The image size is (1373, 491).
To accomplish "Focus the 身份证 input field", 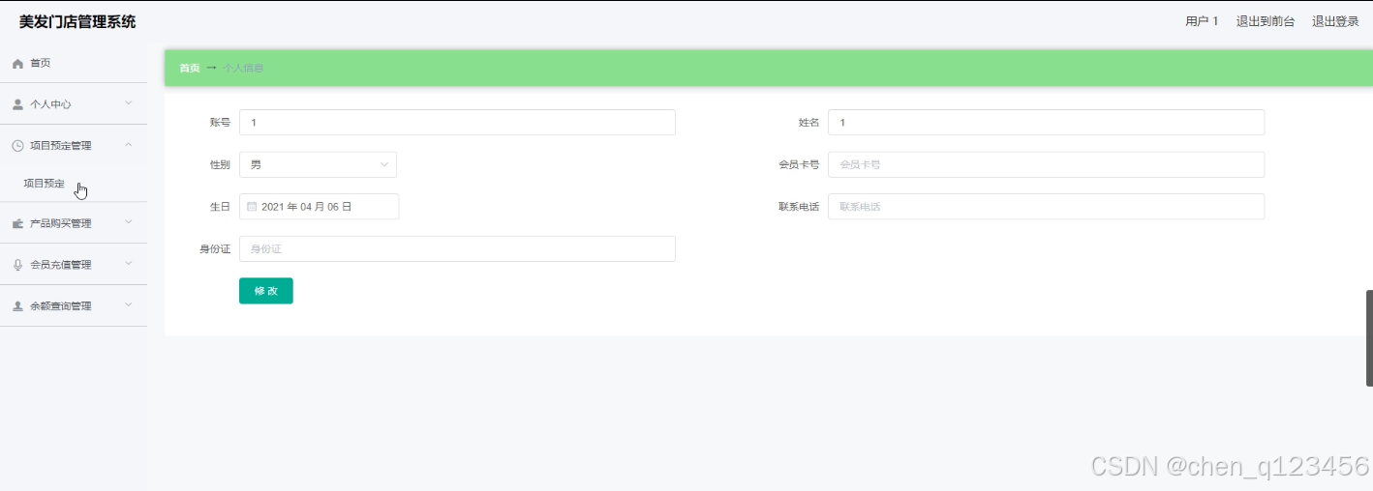I will (x=457, y=249).
